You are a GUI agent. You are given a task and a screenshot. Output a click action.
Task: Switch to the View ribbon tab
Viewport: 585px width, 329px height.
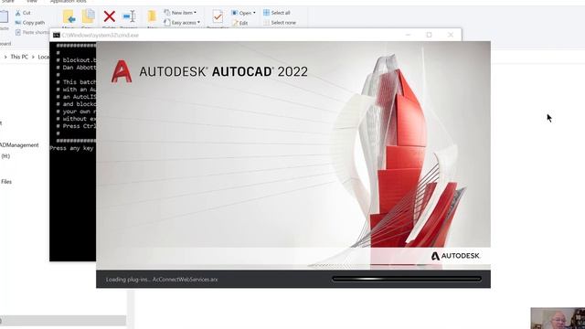(32, 2)
